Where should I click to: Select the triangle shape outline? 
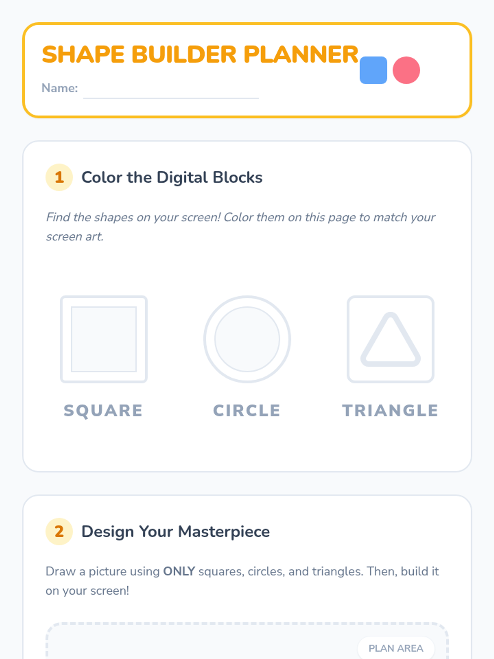click(x=390, y=339)
